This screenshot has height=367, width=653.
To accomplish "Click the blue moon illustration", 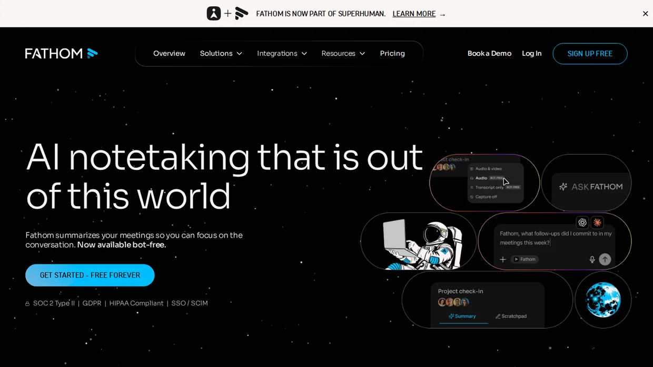I will click(603, 300).
